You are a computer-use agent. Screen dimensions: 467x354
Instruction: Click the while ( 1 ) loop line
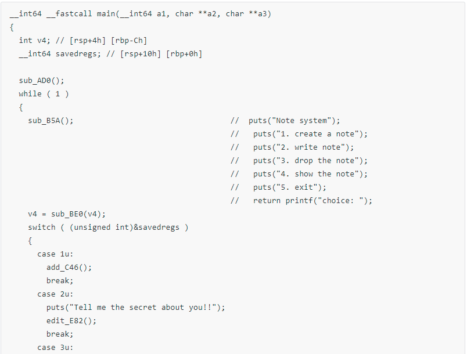(x=44, y=93)
